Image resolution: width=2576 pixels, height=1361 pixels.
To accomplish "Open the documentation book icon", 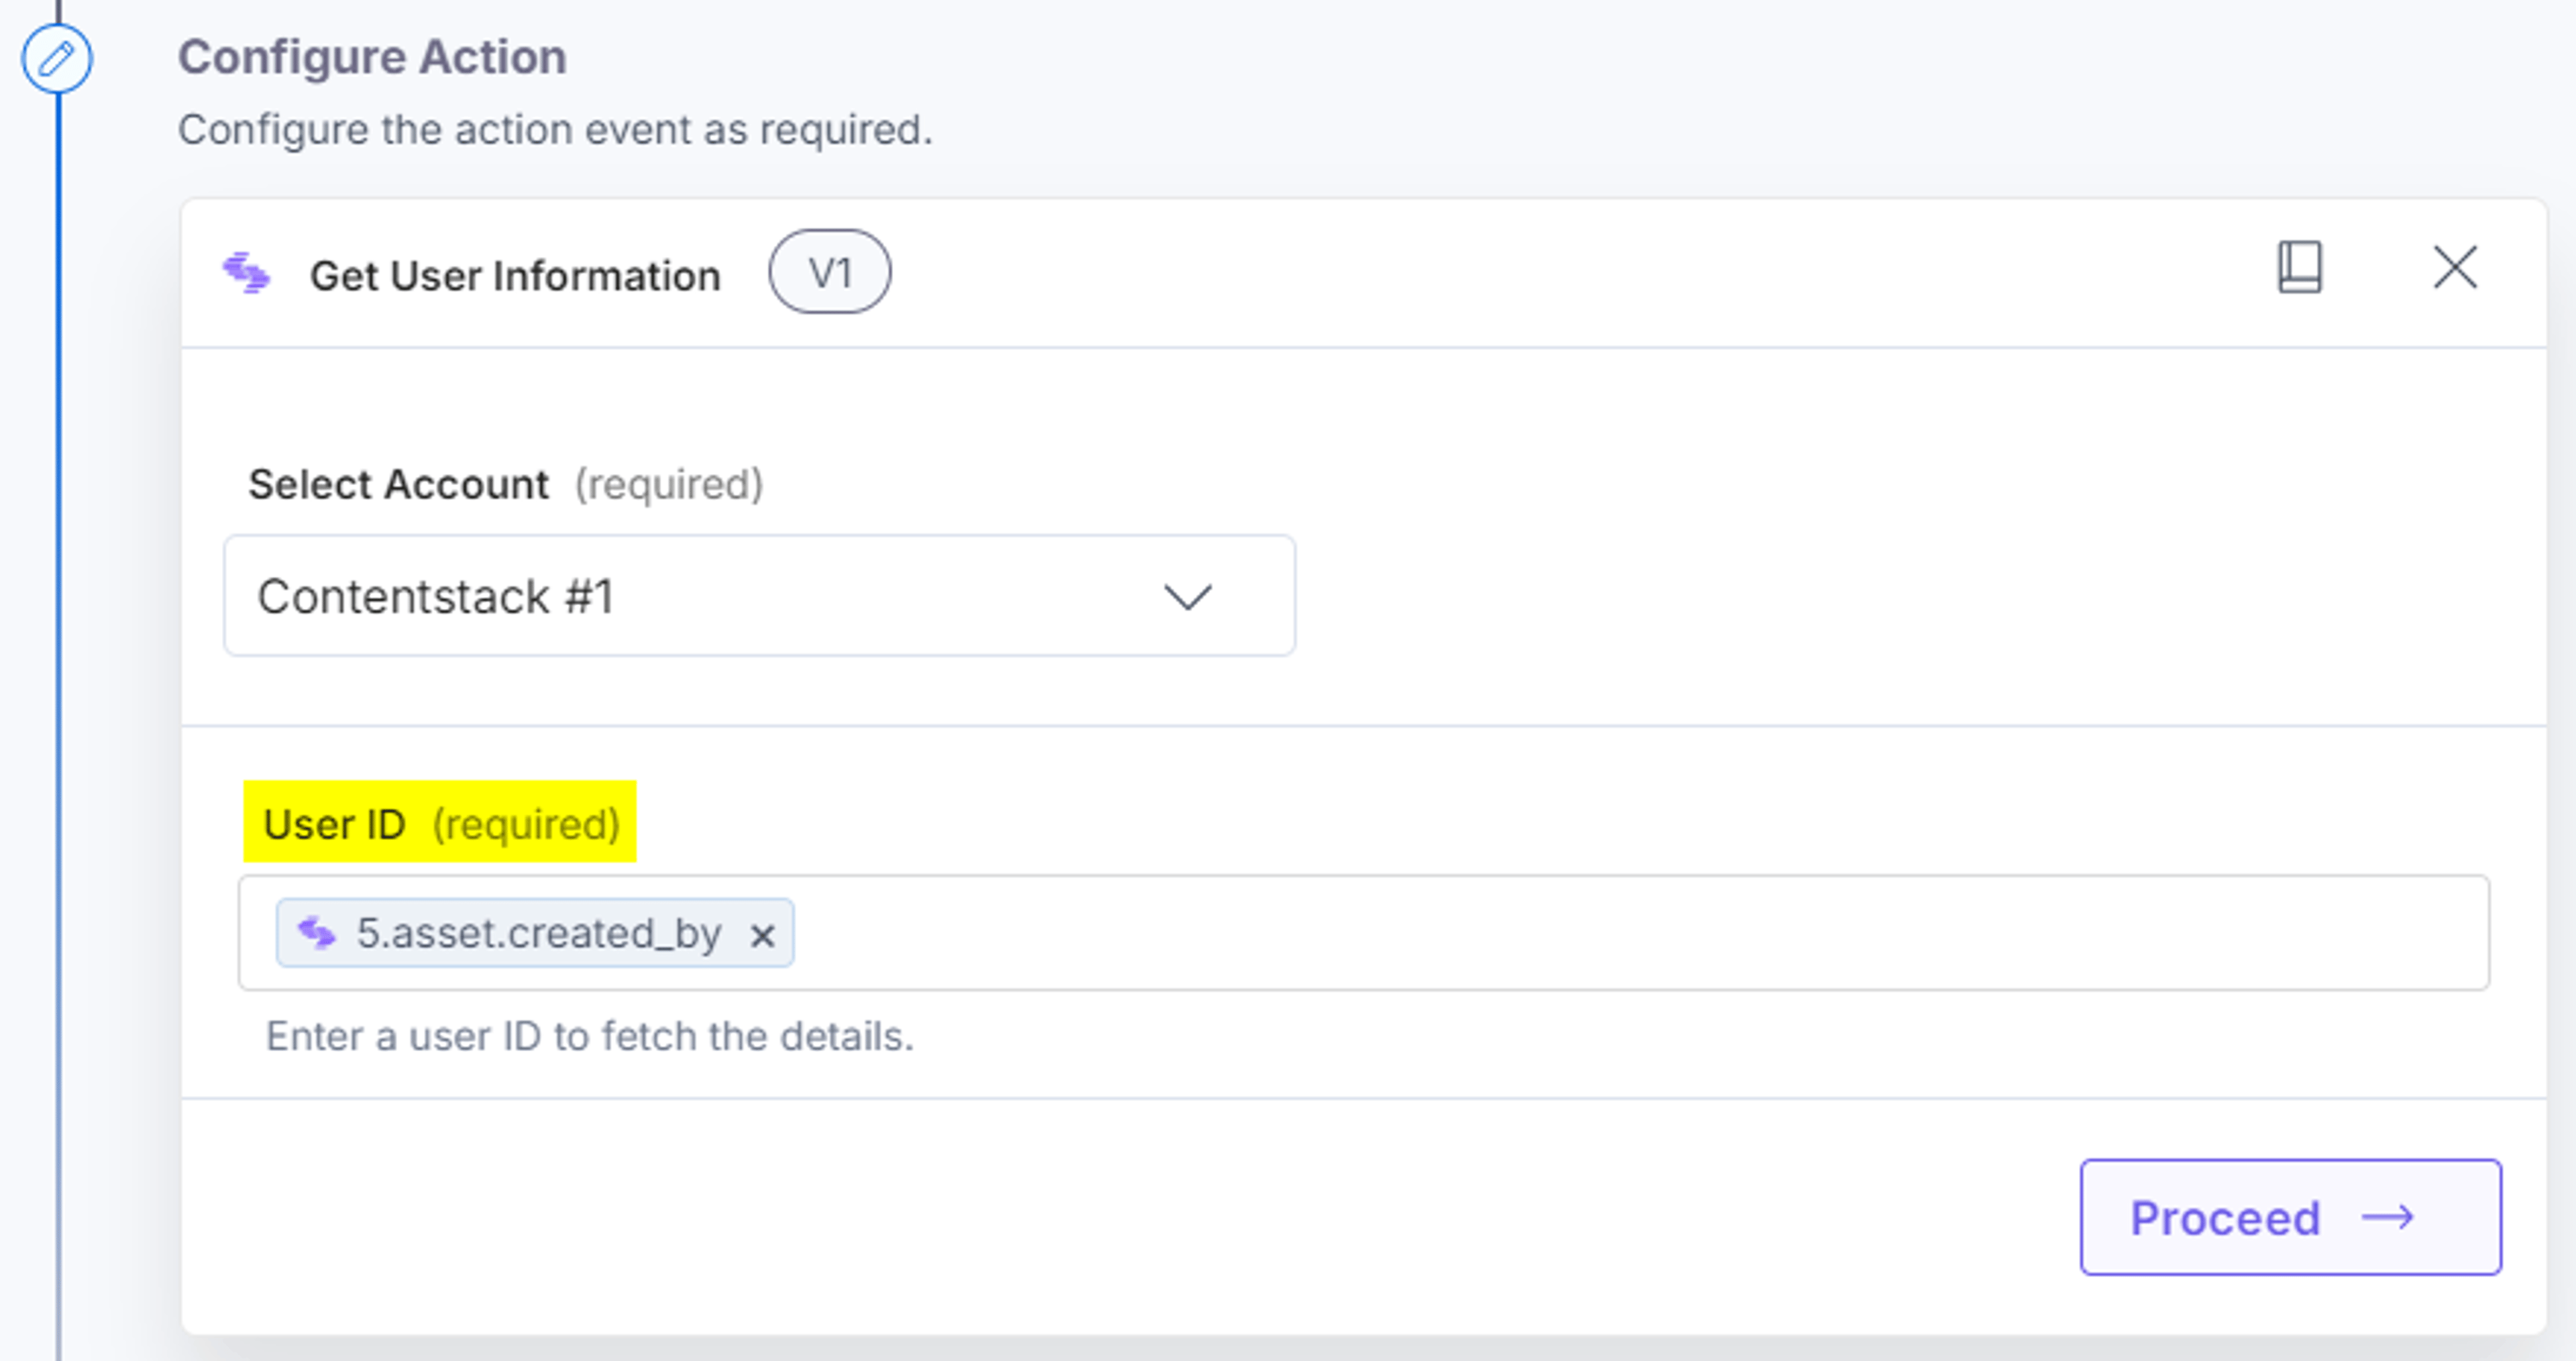I will (x=2299, y=267).
